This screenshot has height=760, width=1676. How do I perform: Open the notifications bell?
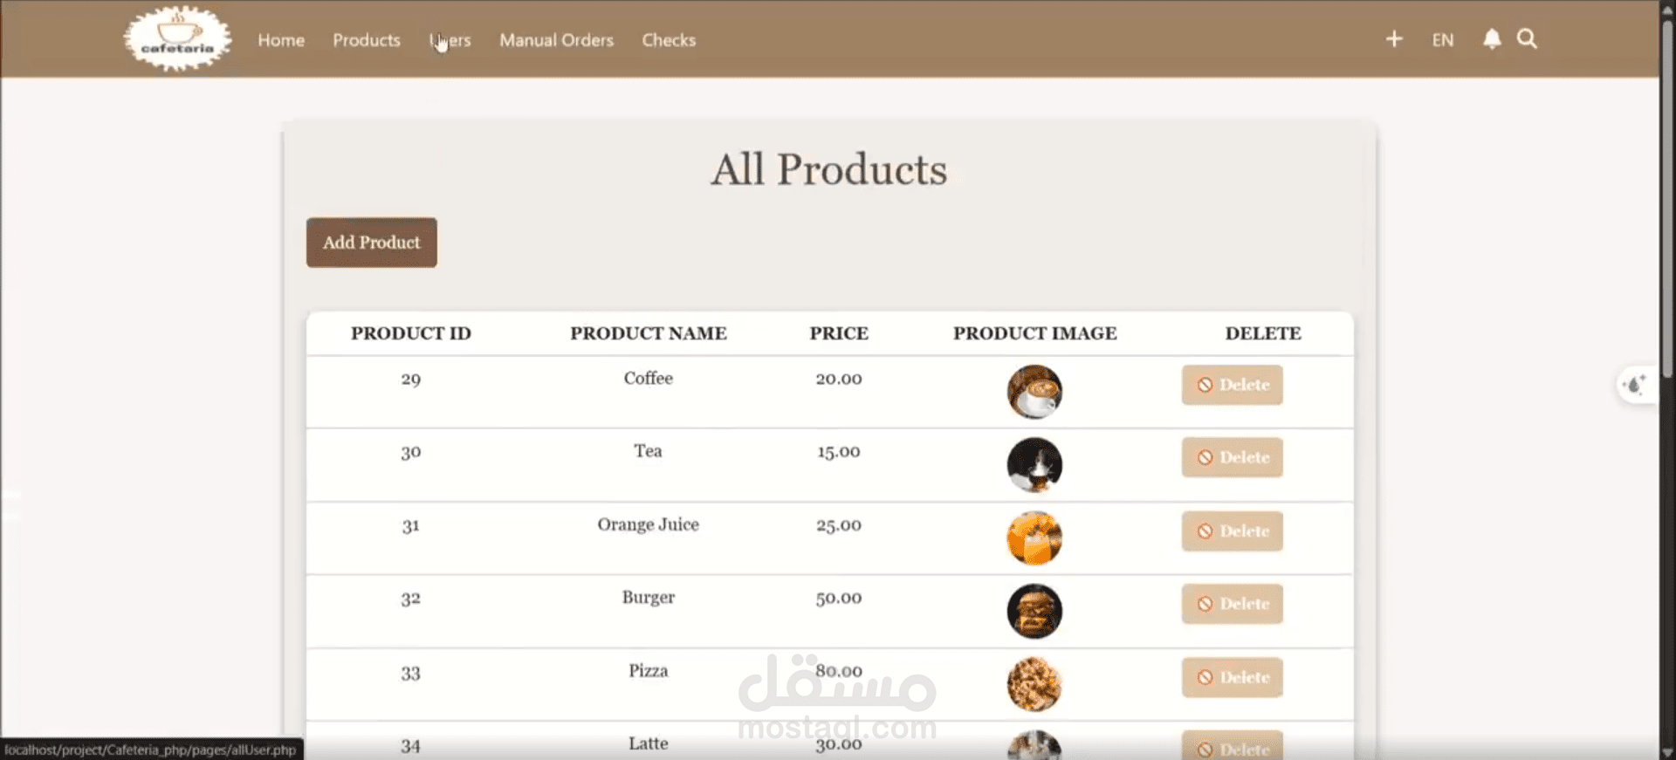click(x=1492, y=39)
